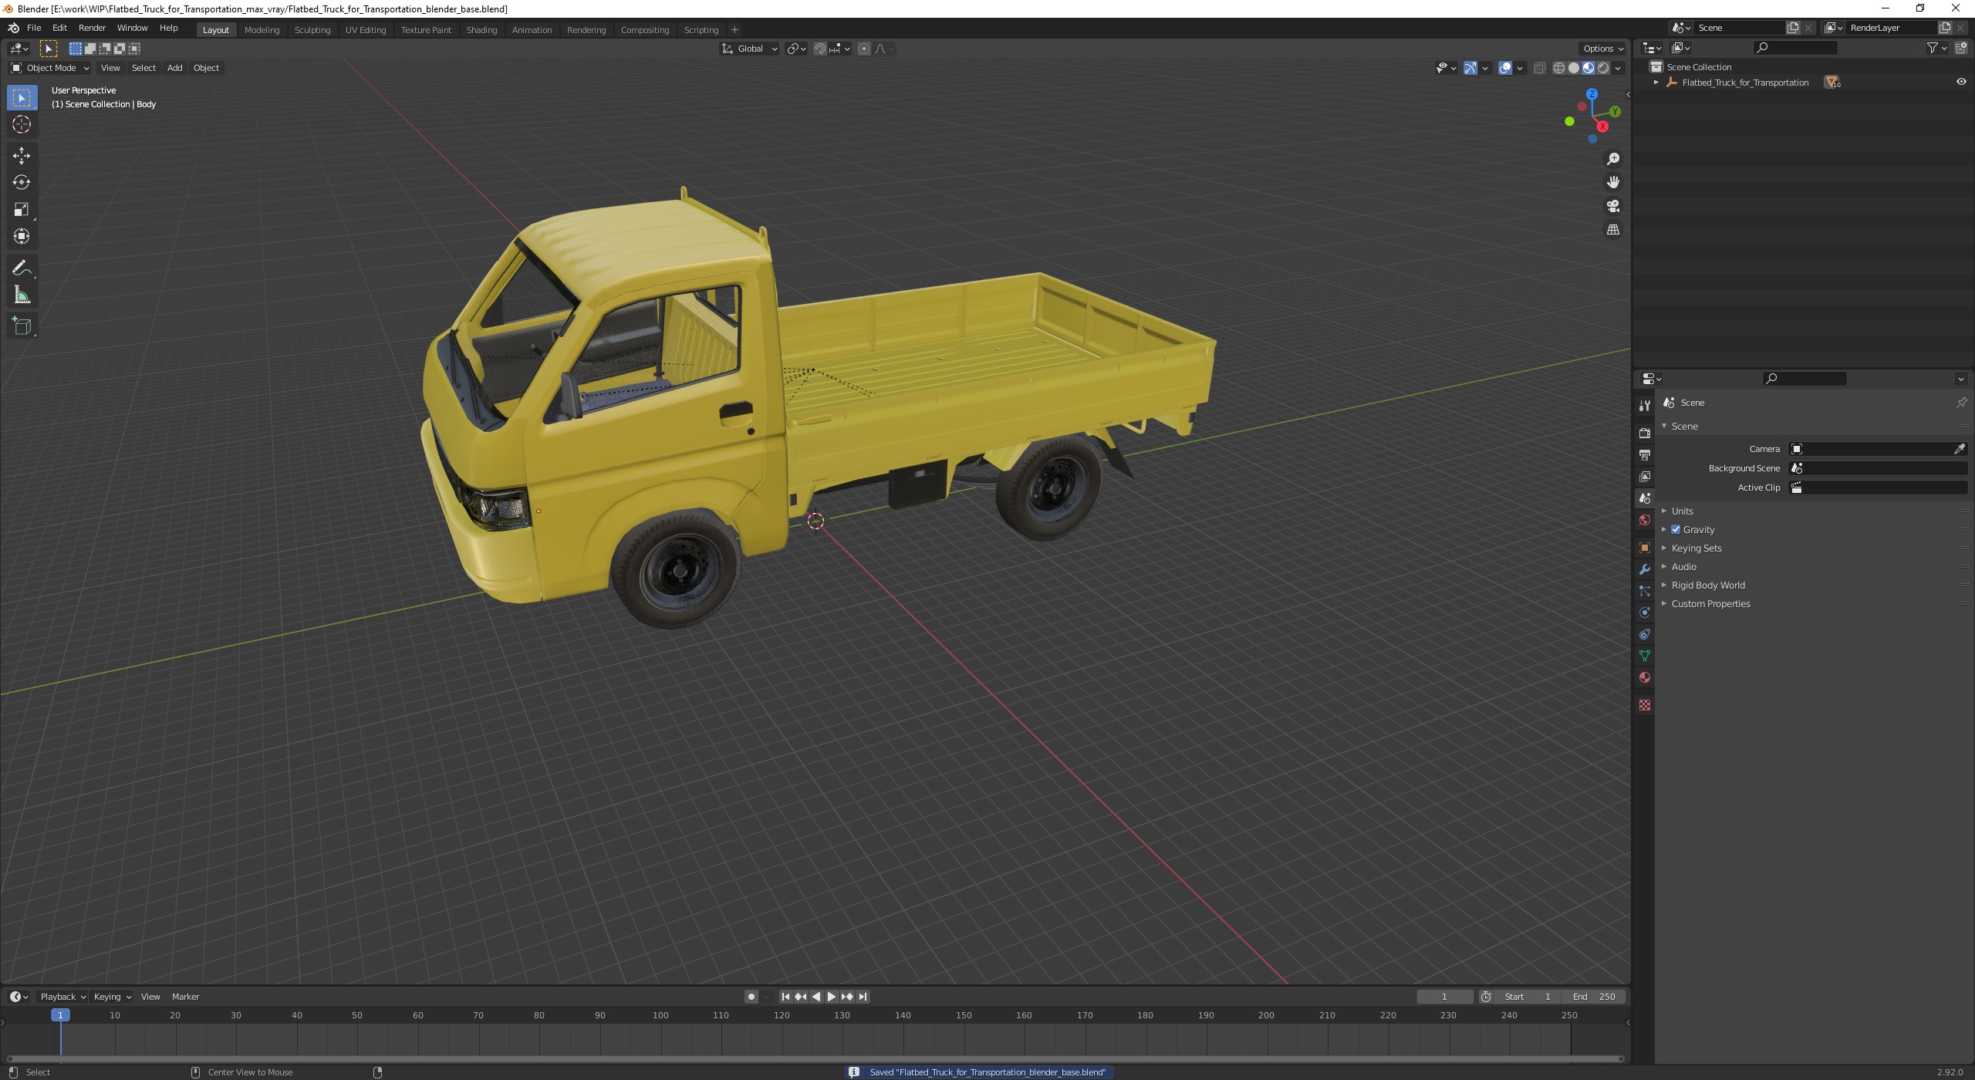The height and width of the screenshot is (1080, 1975).
Task: Open Object Mode dropdown
Action: [50, 68]
